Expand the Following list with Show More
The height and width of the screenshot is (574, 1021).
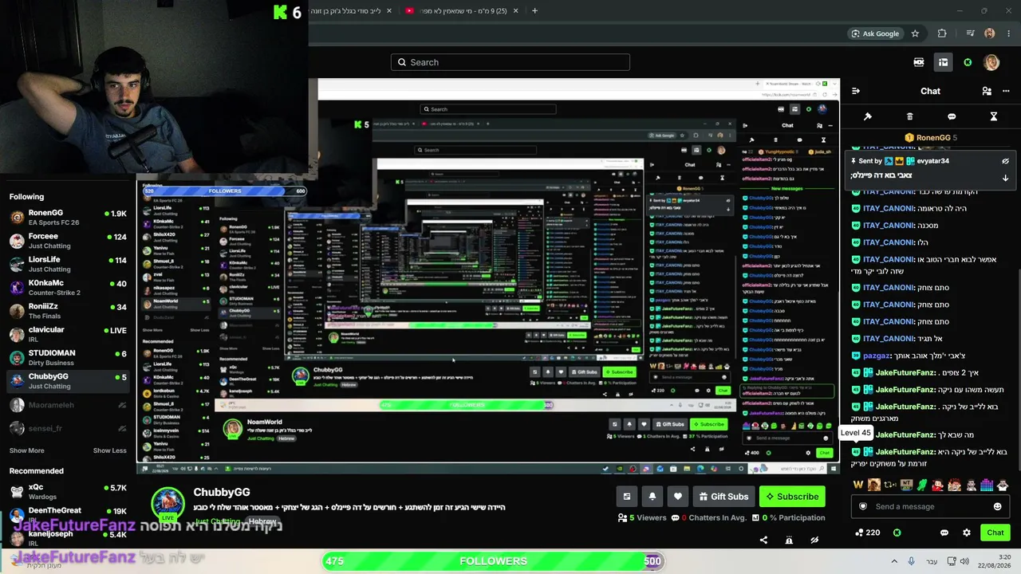[27, 450]
